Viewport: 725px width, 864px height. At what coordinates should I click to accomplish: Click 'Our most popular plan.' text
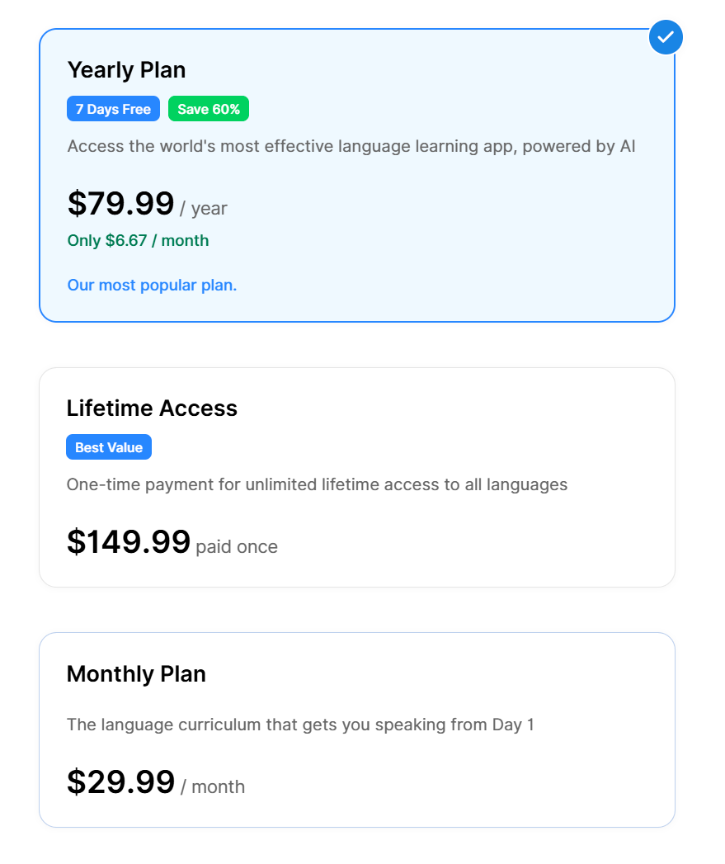click(x=152, y=286)
